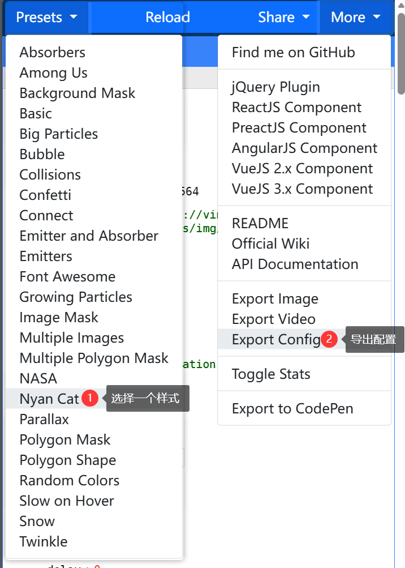The image size is (405, 568).
Task: Expand the Share dropdown
Action: pos(283,17)
